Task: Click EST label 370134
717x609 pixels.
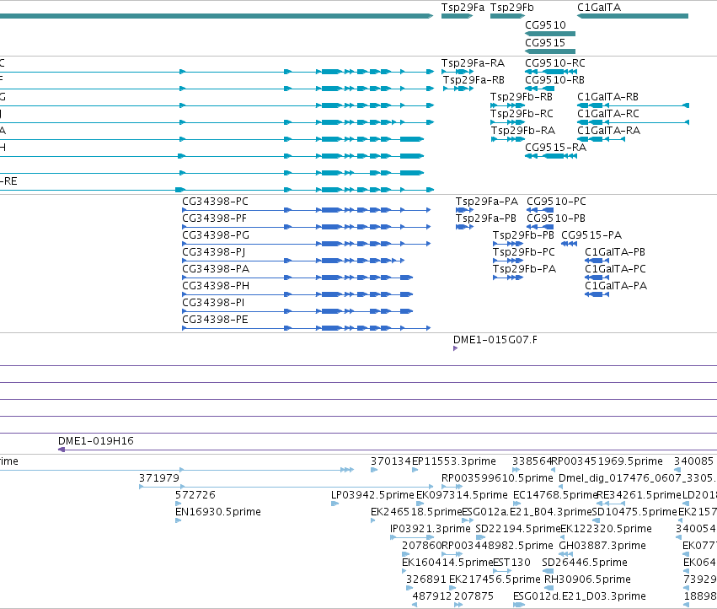Action: (x=391, y=461)
